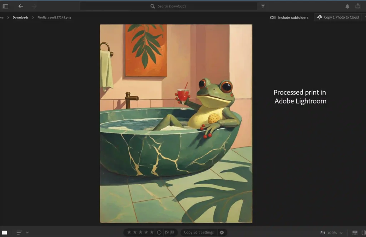Set rating to five stars
The height and width of the screenshot is (237, 366).
pyautogui.click(x=152, y=232)
